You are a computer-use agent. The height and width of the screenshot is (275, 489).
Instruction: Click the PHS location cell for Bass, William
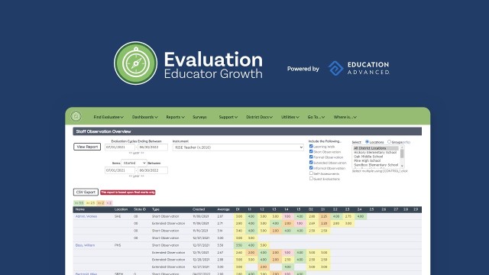tap(118, 245)
